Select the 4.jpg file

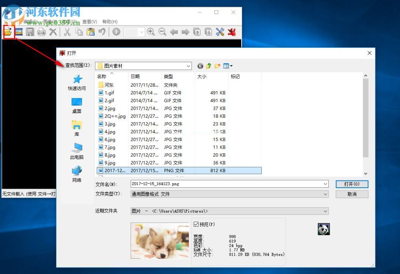coord(179,132)
